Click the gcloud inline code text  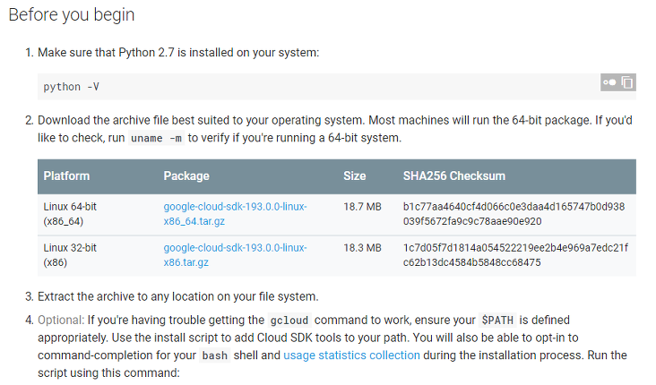pos(289,321)
